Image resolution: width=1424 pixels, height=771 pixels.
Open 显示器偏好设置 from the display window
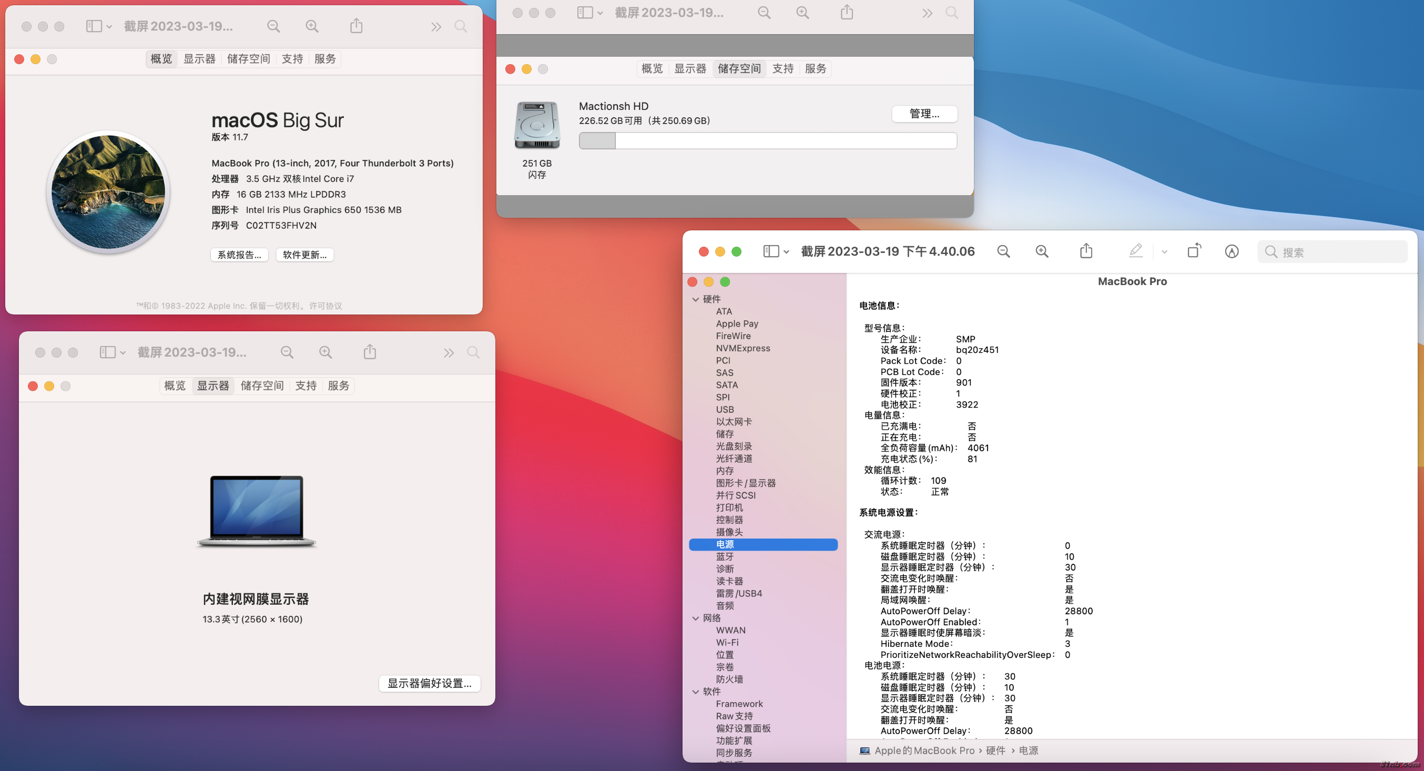430,684
